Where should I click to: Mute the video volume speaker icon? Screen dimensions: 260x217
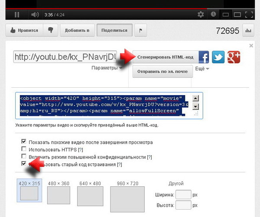(35, 15)
